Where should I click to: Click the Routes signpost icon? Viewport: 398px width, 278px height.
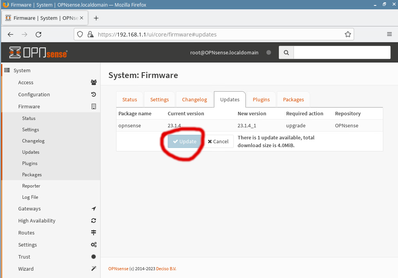point(94,233)
